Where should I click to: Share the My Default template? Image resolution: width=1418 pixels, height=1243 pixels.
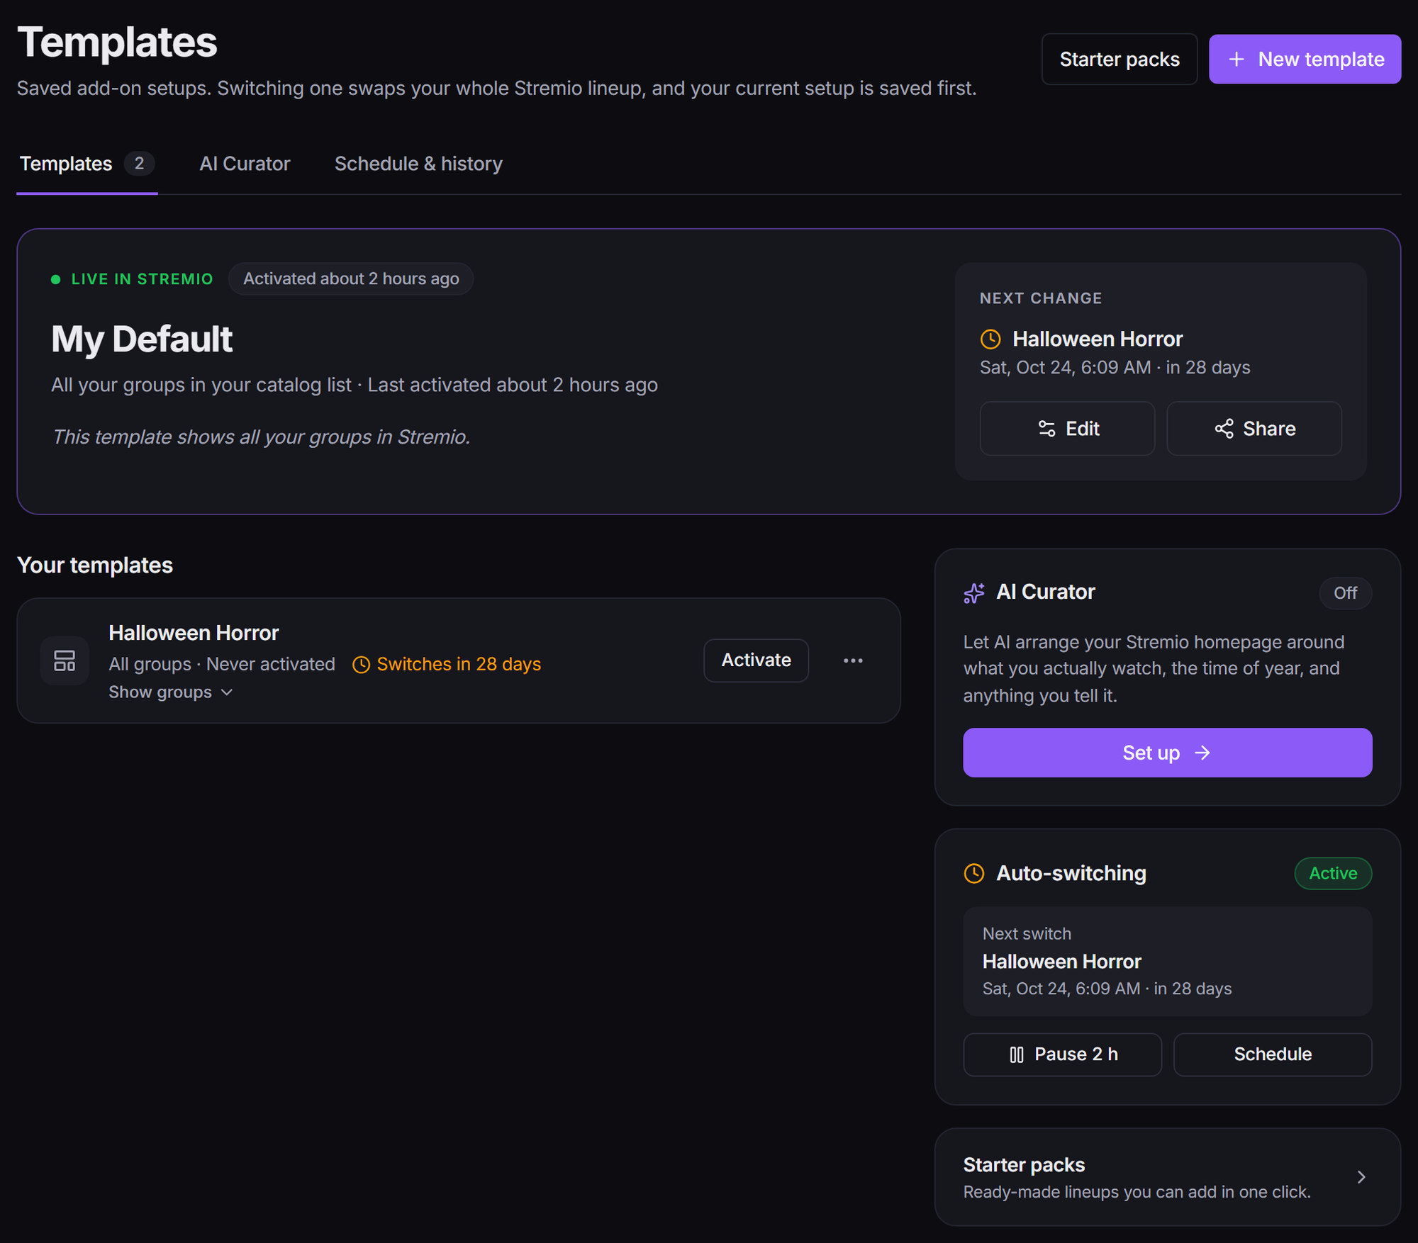[1254, 429]
